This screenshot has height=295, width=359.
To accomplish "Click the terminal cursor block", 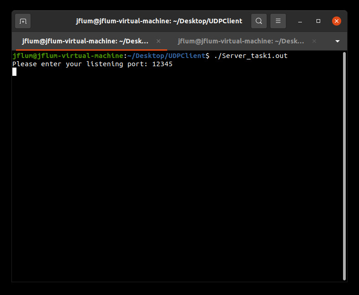I will pos(15,72).
